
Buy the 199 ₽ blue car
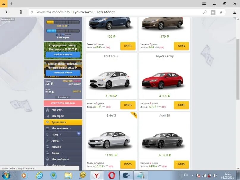[x=128, y=46]
